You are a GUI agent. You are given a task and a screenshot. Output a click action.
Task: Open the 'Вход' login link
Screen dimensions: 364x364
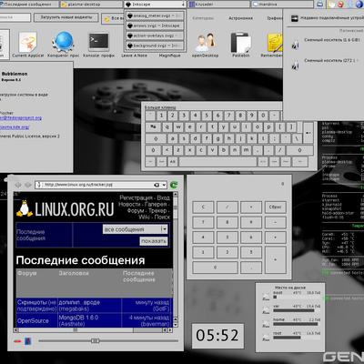click(x=163, y=197)
